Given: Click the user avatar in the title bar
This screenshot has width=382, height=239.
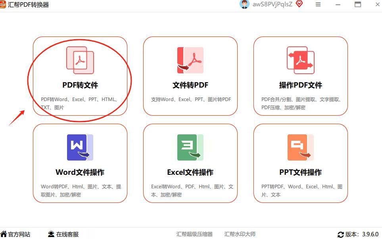Looking at the screenshot, I should (x=244, y=4).
